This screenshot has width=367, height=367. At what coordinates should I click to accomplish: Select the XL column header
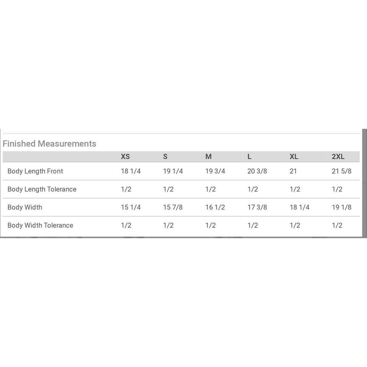click(294, 156)
